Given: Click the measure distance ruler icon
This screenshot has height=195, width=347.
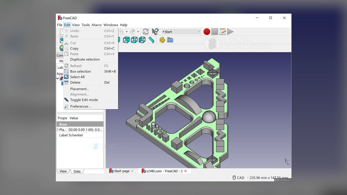Looking at the screenshot, I should coord(152,40).
